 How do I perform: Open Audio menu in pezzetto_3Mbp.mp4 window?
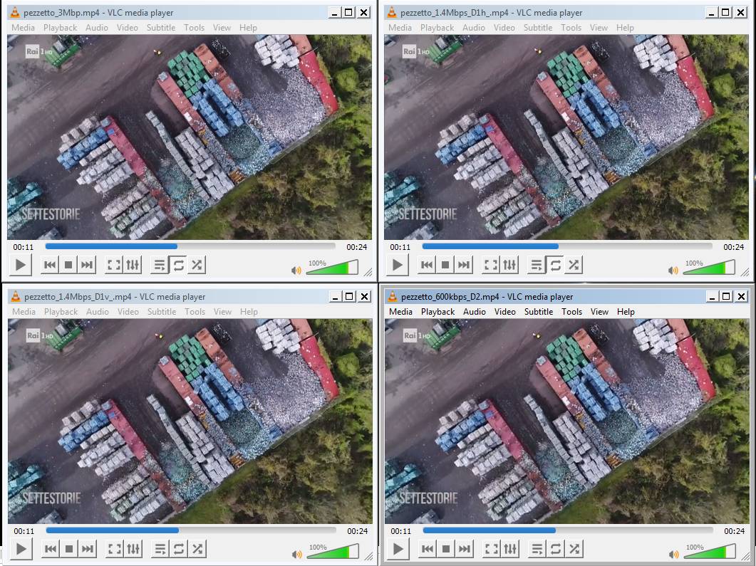point(97,28)
